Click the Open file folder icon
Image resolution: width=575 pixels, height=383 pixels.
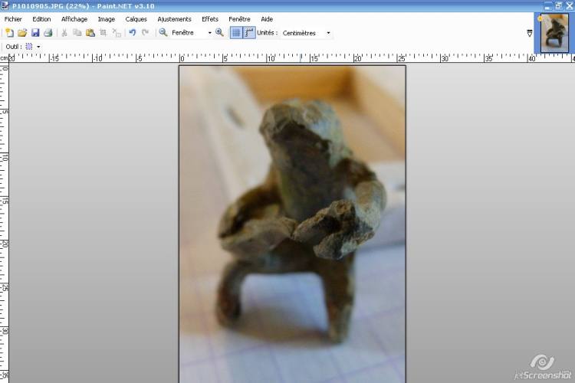point(22,33)
